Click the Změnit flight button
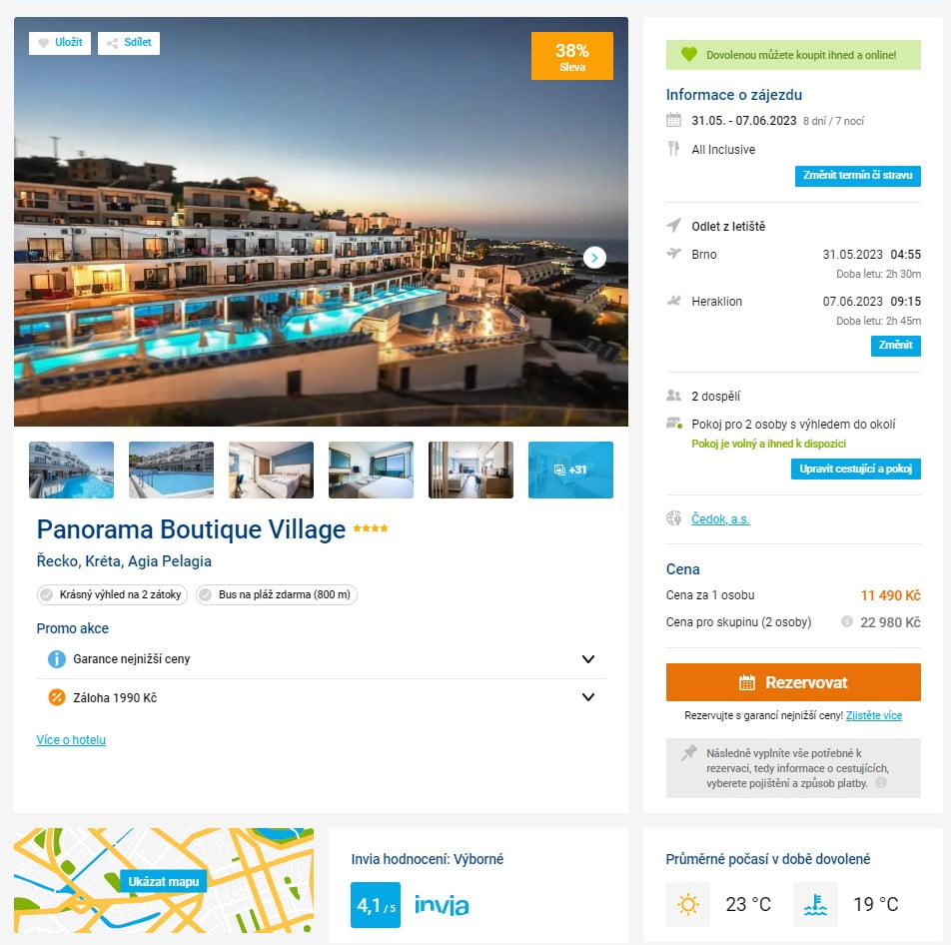The image size is (951, 945). (x=895, y=346)
